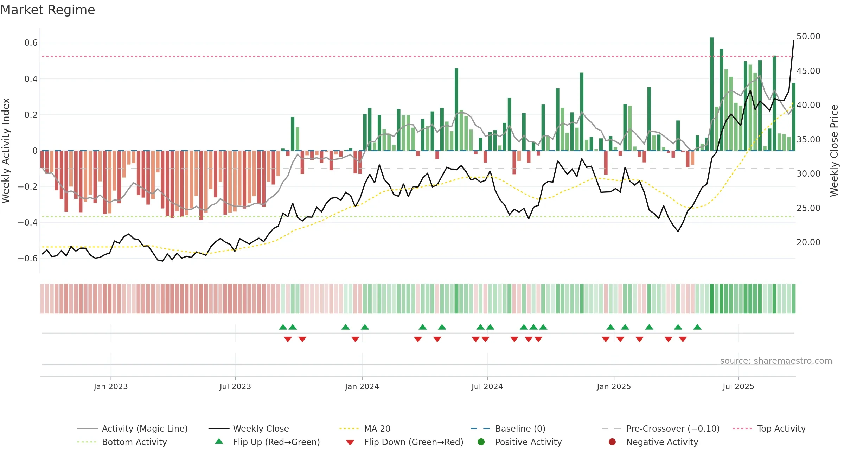
Task: Click the pink dotted Top Activity line sample
Action: tap(743, 429)
